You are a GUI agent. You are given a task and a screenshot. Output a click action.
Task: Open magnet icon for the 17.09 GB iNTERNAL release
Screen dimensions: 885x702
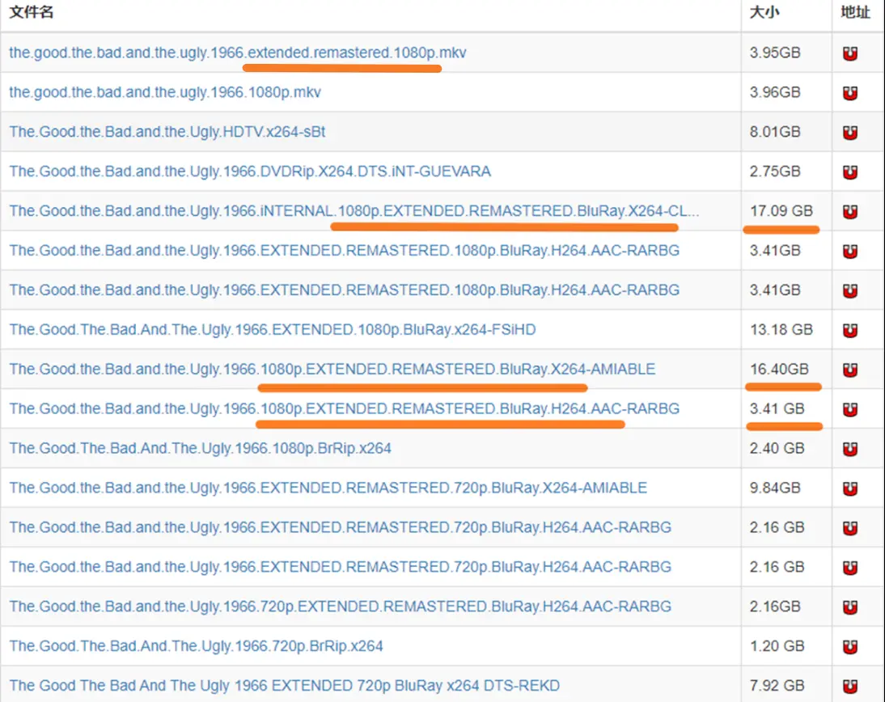pyautogui.click(x=850, y=212)
